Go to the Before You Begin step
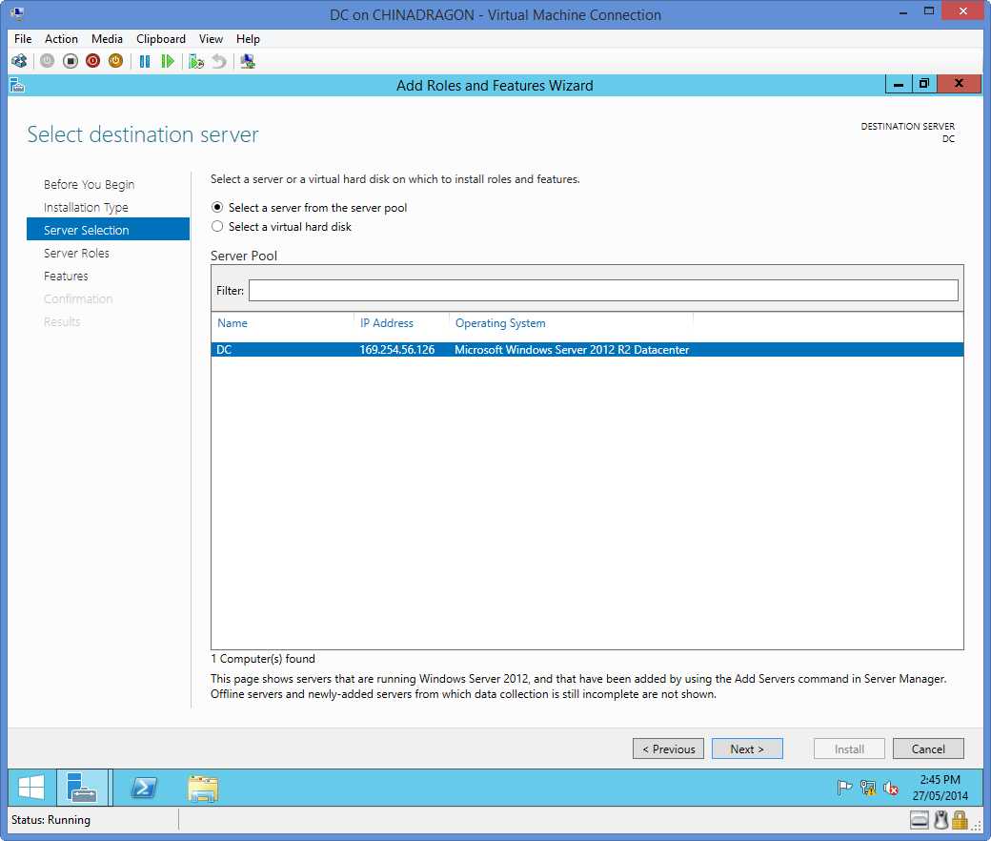991x841 pixels. point(90,185)
